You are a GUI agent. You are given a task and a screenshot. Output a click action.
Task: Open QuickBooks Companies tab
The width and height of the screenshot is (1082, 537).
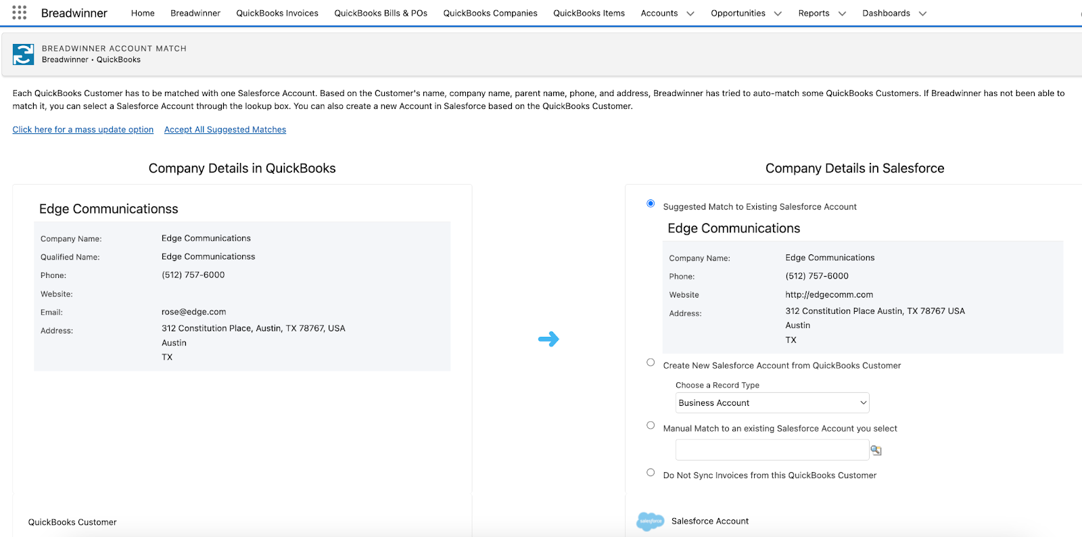490,13
